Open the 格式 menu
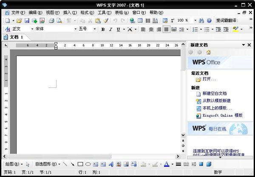The height and width of the screenshot is (177, 255). coord(87,13)
